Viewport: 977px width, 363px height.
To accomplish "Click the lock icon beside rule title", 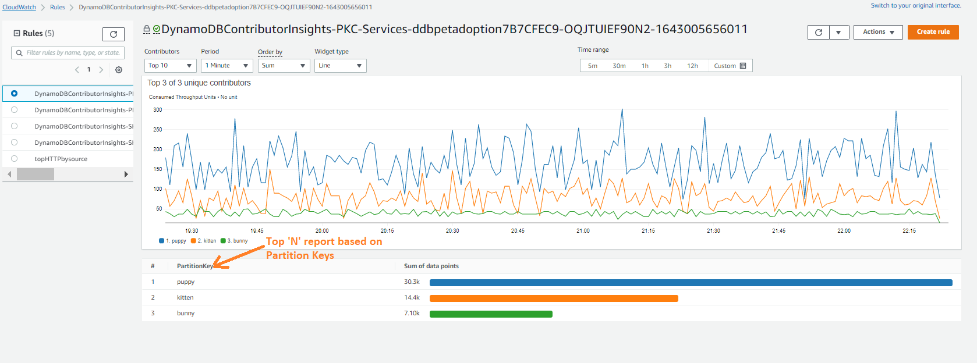I will (x=147, y=29).
